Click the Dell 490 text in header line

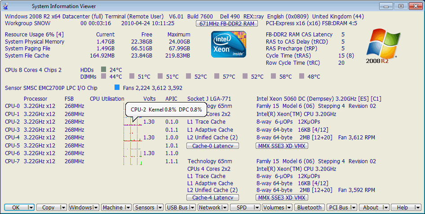(x=230, y=17)
